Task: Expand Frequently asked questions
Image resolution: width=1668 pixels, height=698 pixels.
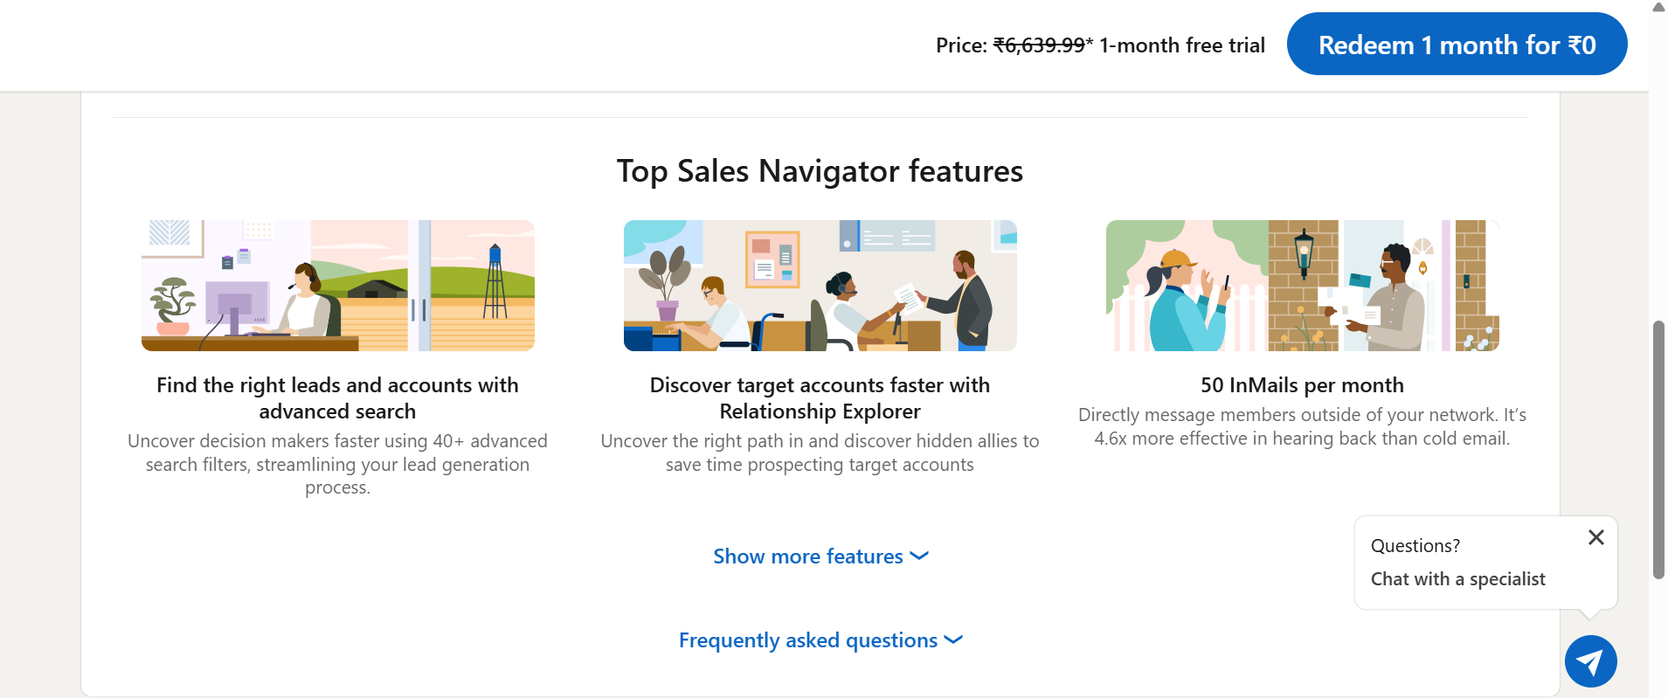Action: tap(820, 640)
